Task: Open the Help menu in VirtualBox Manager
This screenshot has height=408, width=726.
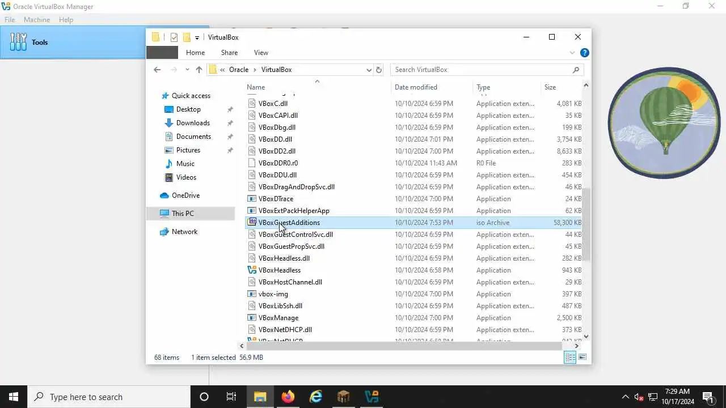Action: tap(66, 19)
